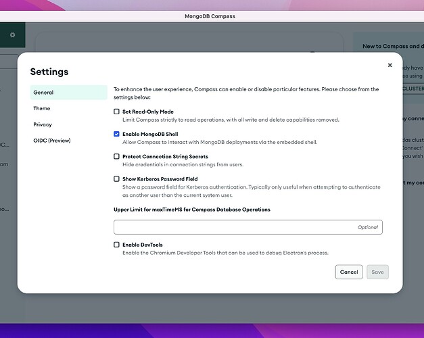
Task: Click the 'New to Compass' panel heading
Action: click(390, 45)
